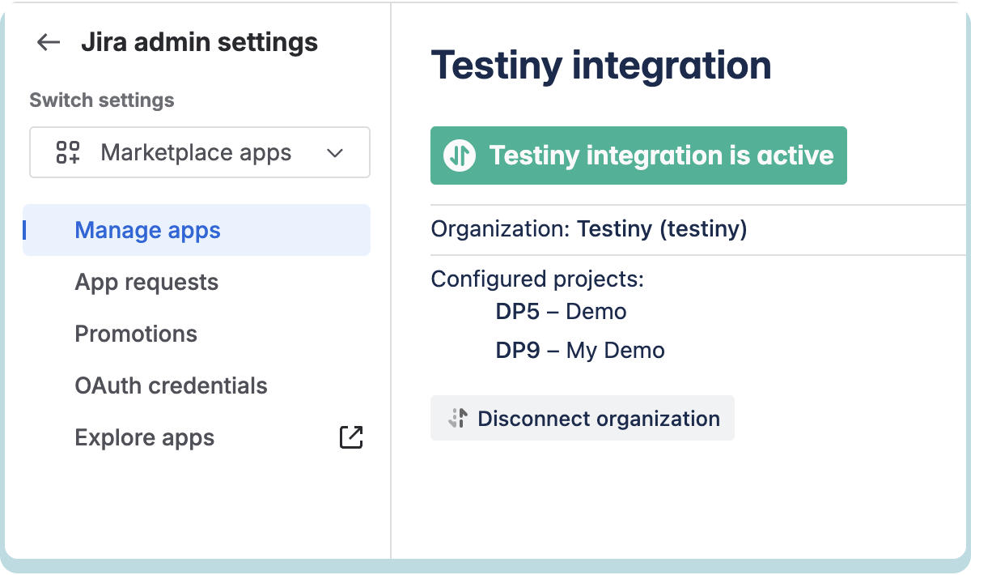Select project DP9 – My Demo
The height and width of the screenshot is (575, 992).
tap(579, 350)
